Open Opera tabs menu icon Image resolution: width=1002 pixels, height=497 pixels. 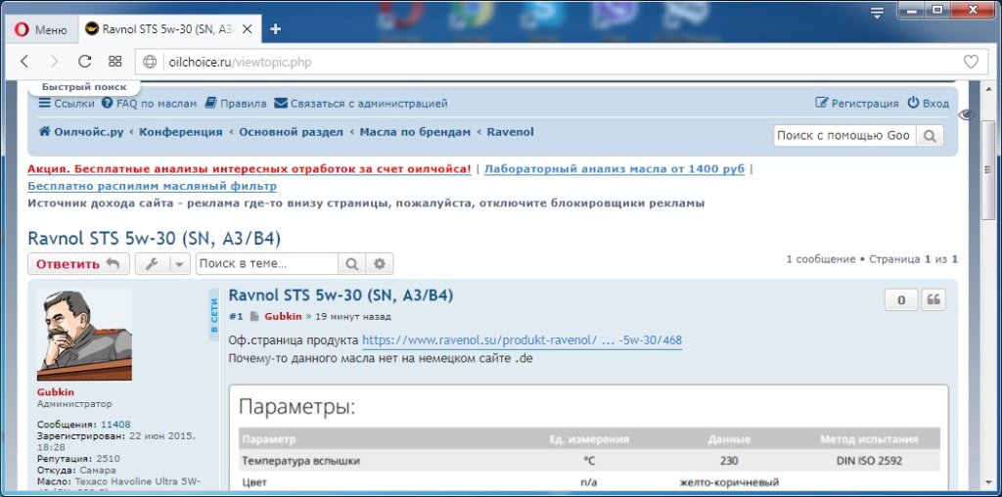[x=877, y=13]
